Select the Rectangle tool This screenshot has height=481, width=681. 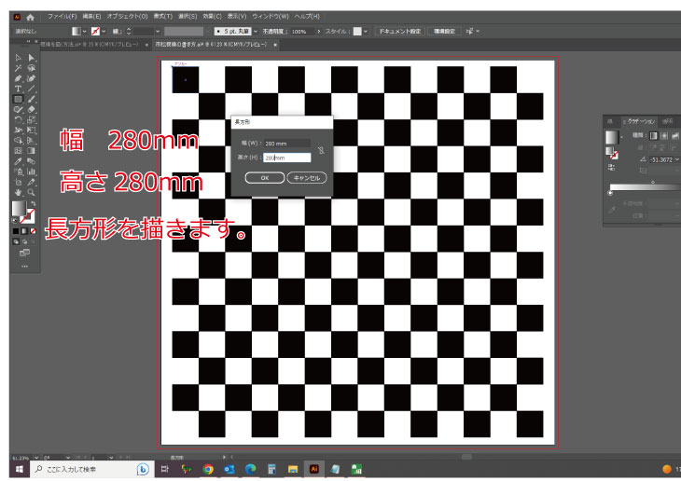click(18, 99)
